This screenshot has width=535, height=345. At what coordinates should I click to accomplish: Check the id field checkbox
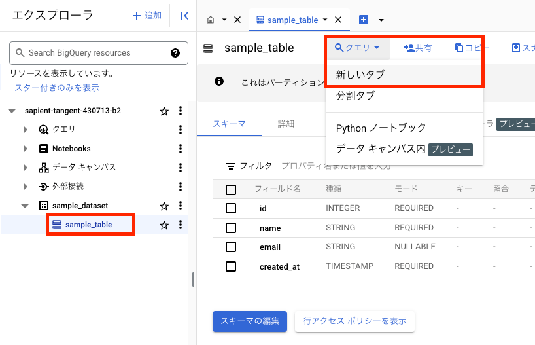[231, 208]
